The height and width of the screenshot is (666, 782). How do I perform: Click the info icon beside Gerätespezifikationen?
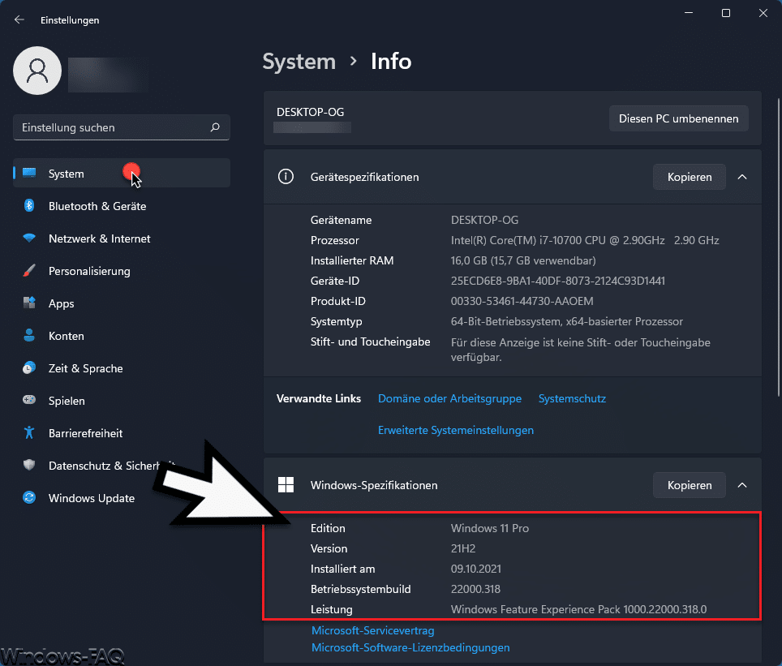click(286, 177)
